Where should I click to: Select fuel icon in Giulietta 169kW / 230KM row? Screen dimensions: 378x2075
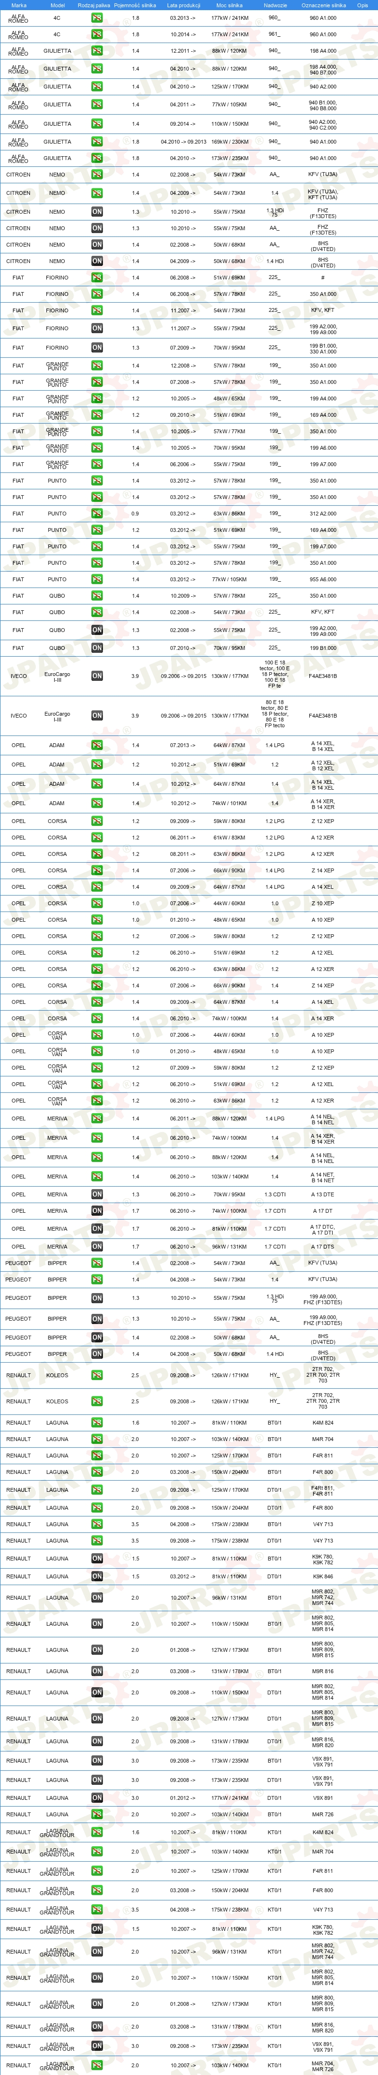97,142
